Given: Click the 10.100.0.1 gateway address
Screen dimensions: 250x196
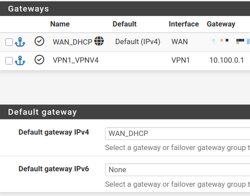Looking at the screenshot, I should tap(227, 60).
